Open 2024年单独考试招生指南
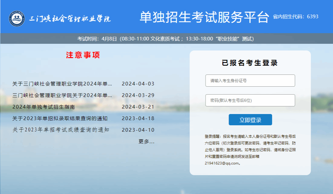333x194 pixels. [44, 107]
